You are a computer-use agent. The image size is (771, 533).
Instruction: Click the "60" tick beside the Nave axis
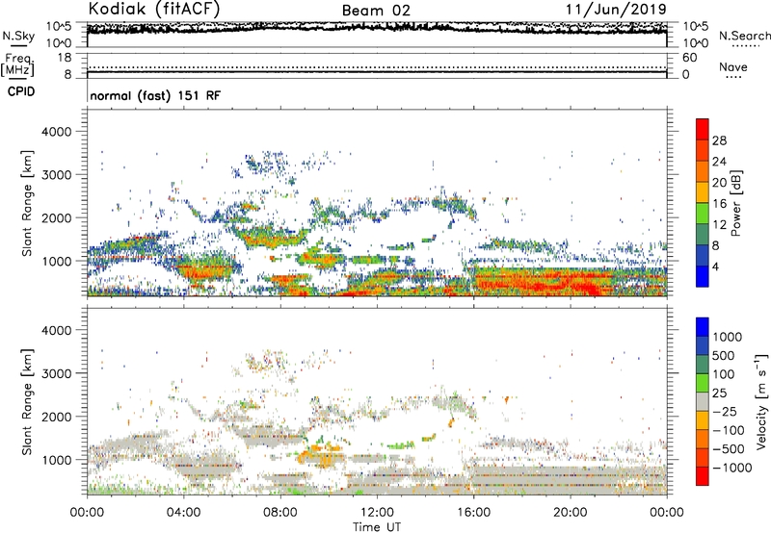click(689, 58)
